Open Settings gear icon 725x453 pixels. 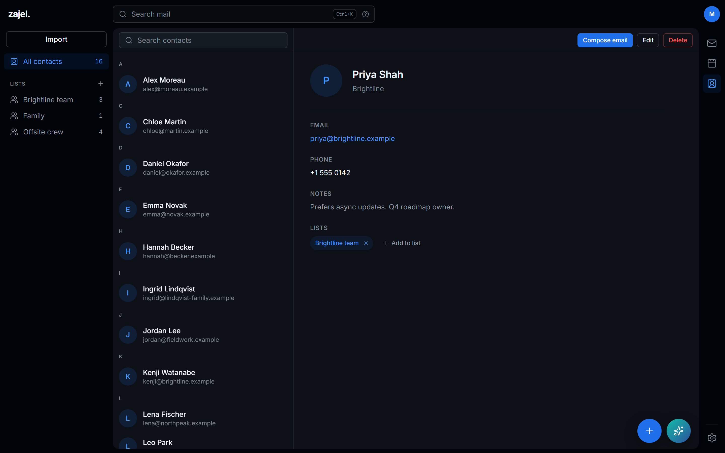point(711,438)
